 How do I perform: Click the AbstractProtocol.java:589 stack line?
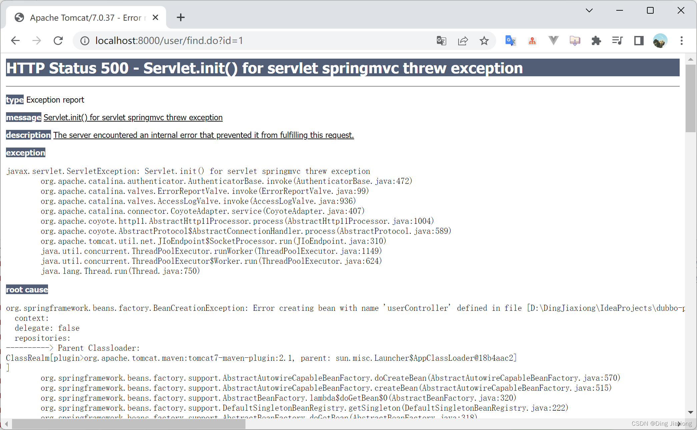point(246,231)
